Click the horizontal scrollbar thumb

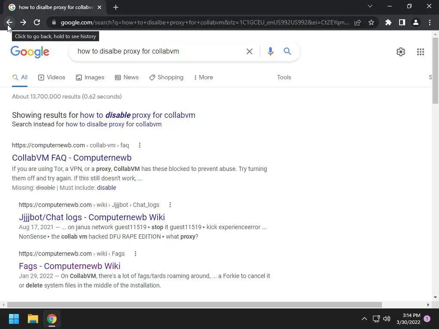(195, 305)
